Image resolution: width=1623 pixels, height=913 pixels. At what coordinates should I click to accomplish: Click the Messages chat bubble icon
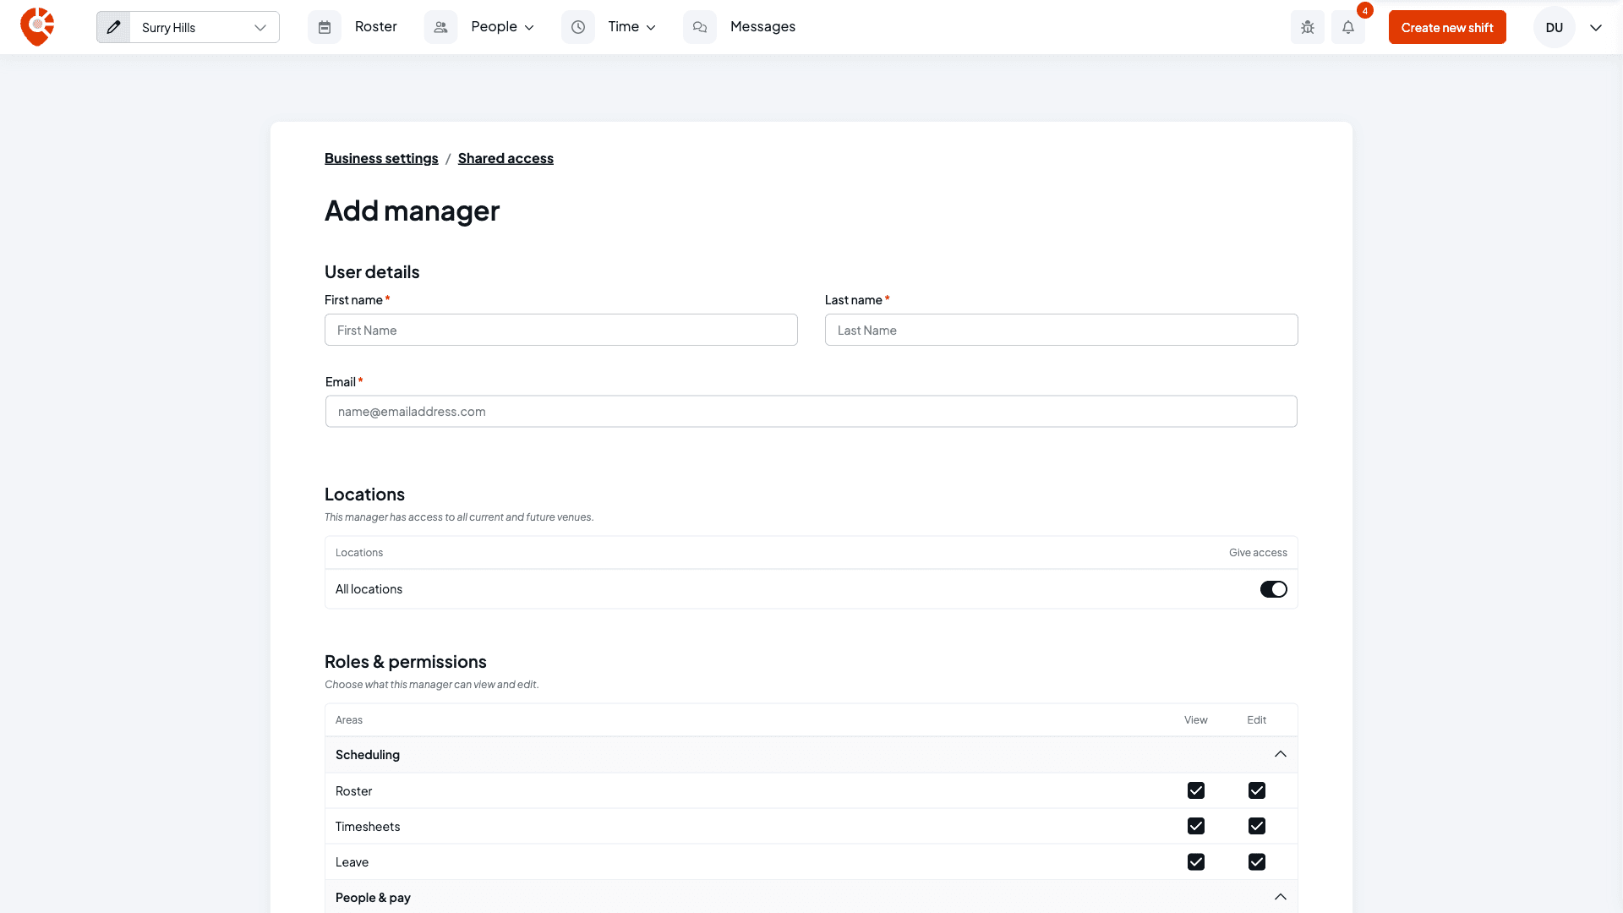pyautogui.click(x=700, y=27)
